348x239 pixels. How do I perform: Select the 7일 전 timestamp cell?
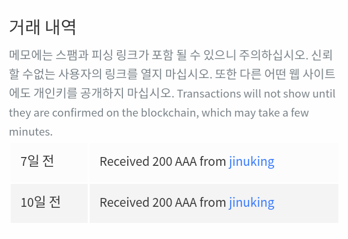(38, 161)
